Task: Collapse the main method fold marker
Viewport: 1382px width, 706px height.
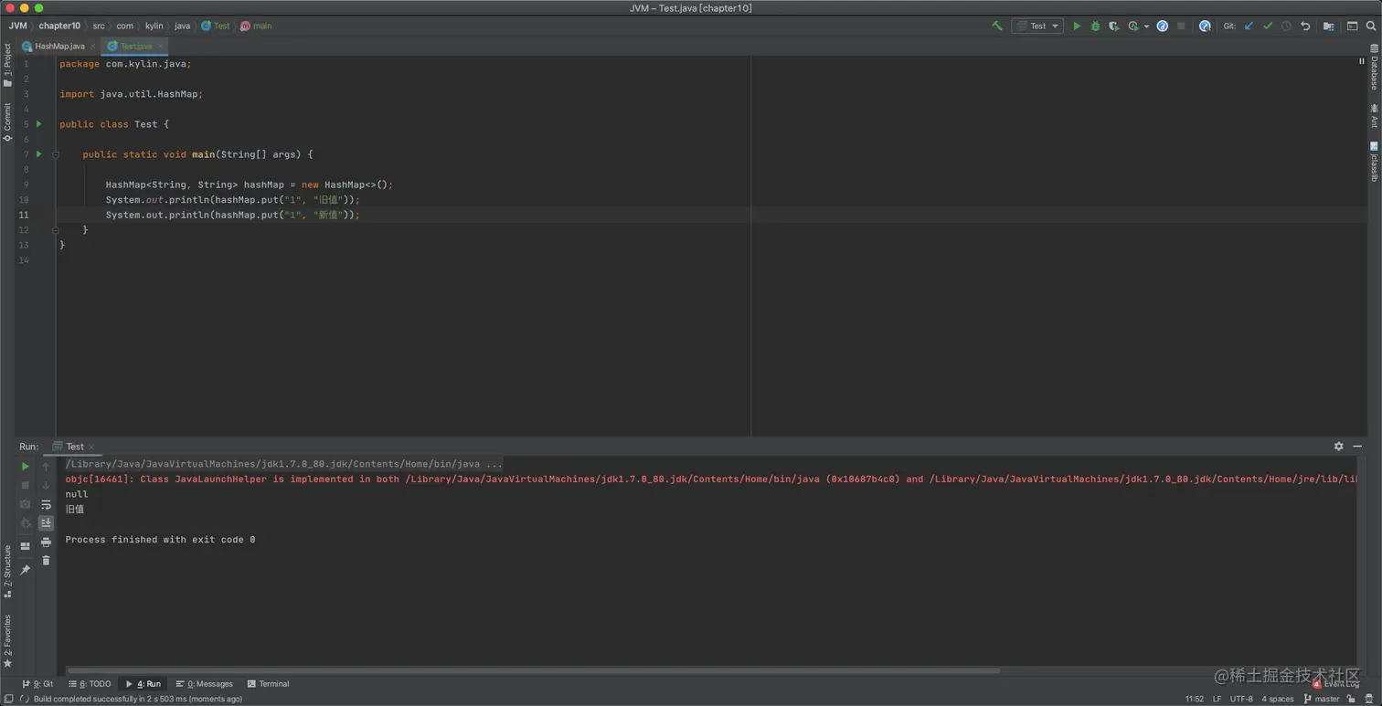Action: 56,154
